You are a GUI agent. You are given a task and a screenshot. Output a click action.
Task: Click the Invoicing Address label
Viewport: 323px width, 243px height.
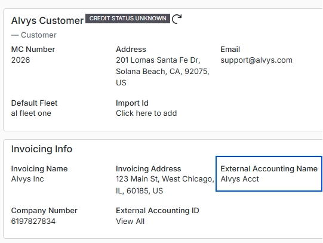[x=148, y=168]
